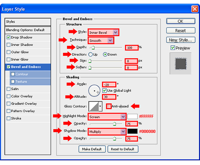Enable the Anti-aliased checkbox
Screen dimensions: 200x165
point(109,106)
